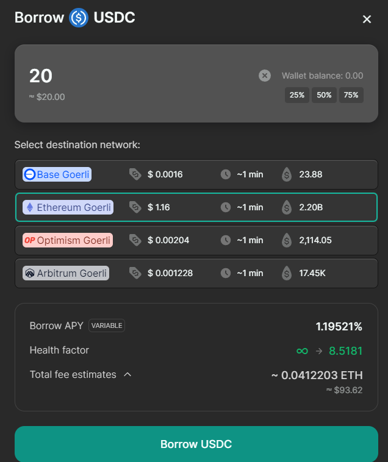Click Select destination network heading
This screenshot has width=388, height=462.
coord(77,144)
